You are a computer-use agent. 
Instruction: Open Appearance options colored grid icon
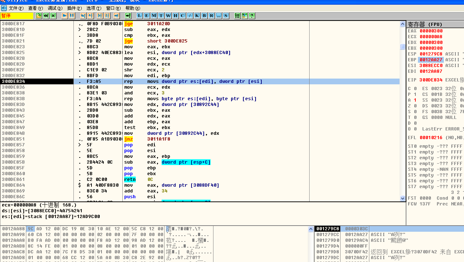(244, 15)
